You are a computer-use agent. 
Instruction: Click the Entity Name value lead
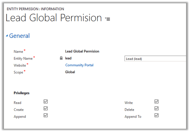(68, 58)
